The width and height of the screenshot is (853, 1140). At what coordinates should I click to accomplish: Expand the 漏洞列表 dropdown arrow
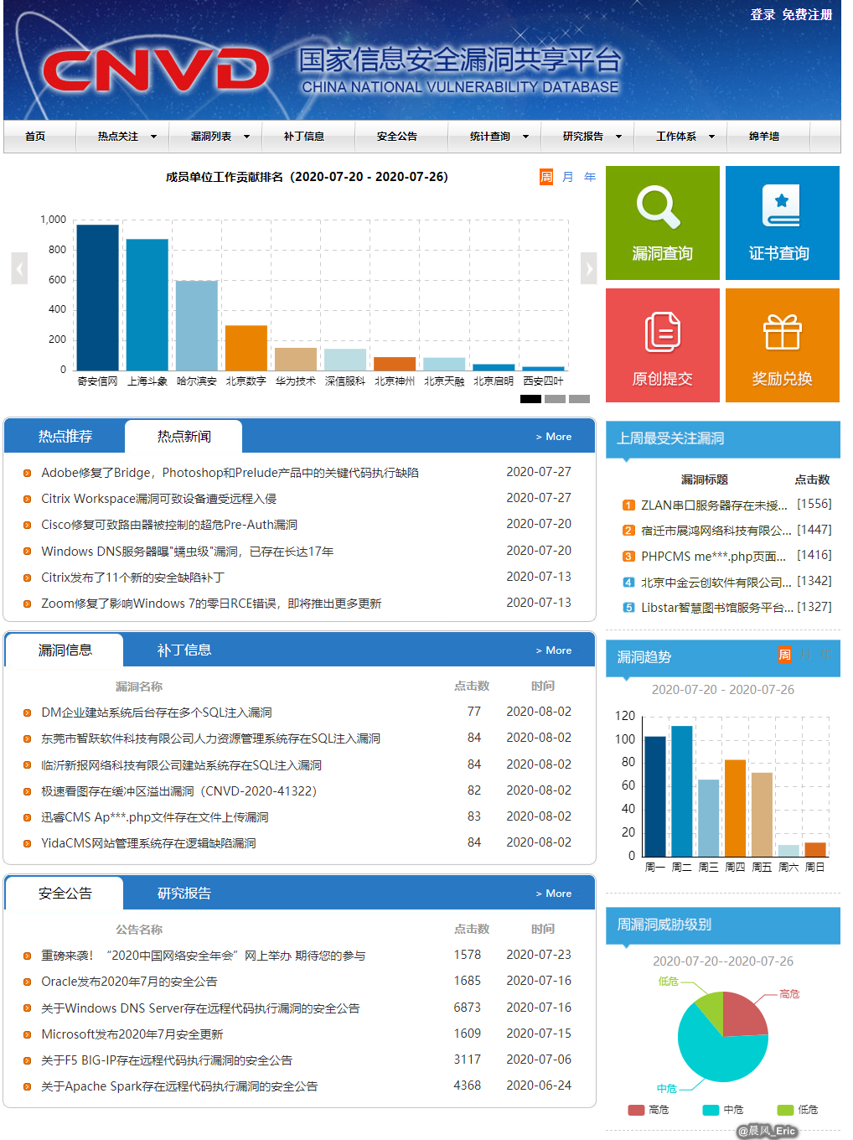tap(246, 137)
